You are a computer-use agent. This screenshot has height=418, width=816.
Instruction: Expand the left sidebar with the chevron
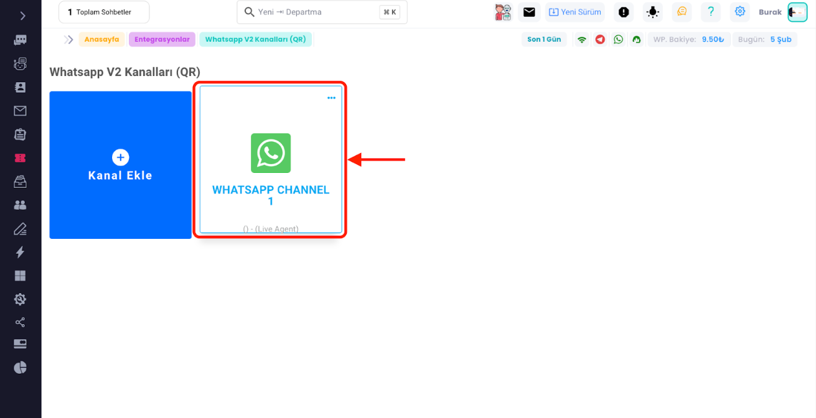point(22,16)
